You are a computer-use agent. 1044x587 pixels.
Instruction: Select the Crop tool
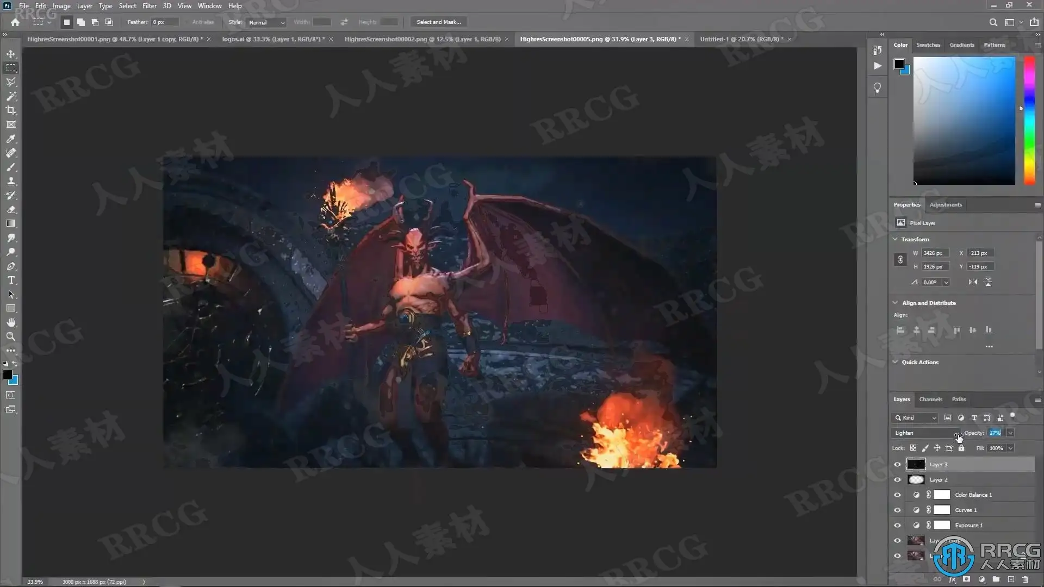click(11, 110)
